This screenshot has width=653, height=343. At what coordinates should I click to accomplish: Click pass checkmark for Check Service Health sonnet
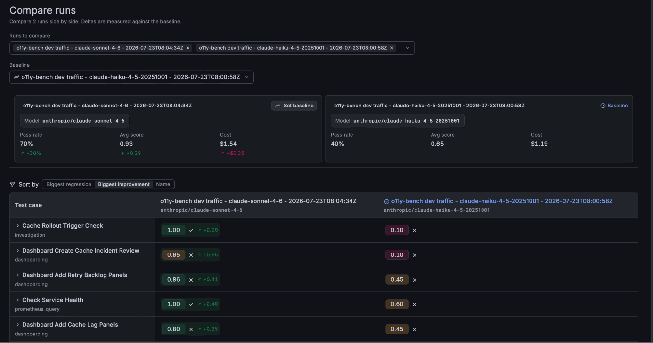coord(191,304)
